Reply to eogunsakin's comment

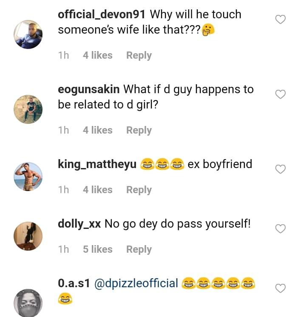[139, 130]
